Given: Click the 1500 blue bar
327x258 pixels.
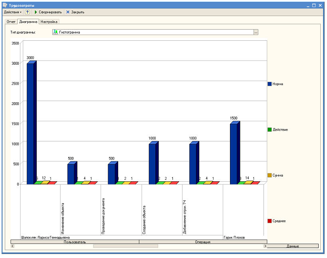Looking at the screenshot, I should tap(235, 153).
